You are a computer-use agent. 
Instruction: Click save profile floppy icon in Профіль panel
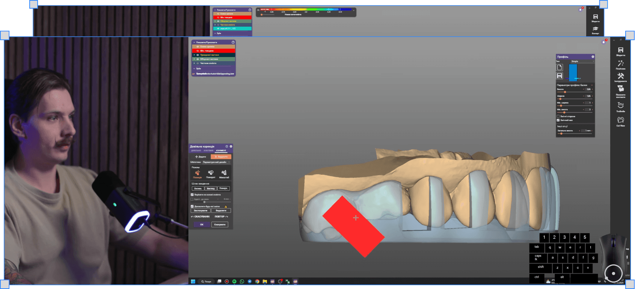click(560, 75)
